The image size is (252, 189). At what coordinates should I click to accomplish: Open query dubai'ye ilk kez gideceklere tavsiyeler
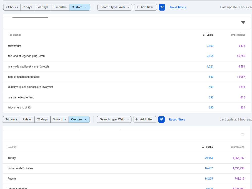127,87
